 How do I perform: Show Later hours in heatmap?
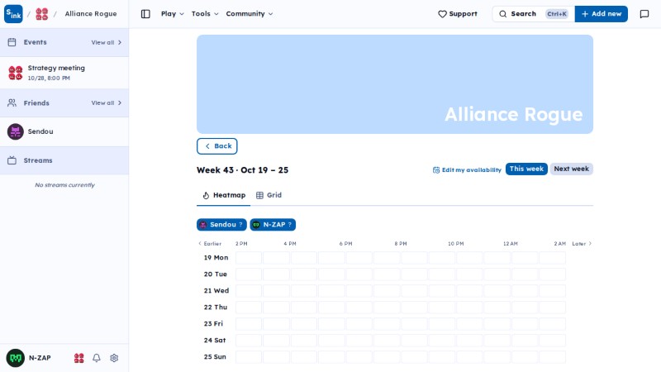tap(582, 244)
